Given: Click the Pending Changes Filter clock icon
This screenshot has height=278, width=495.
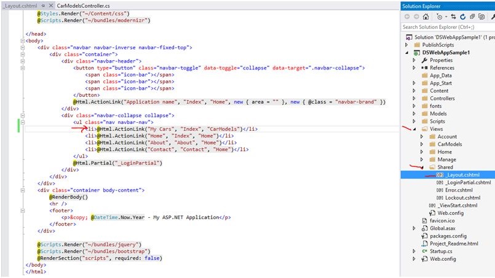Looking at the screenshot, I should tap(440, 17).
